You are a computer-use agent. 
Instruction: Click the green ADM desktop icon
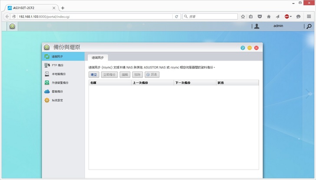click(13, 26)
